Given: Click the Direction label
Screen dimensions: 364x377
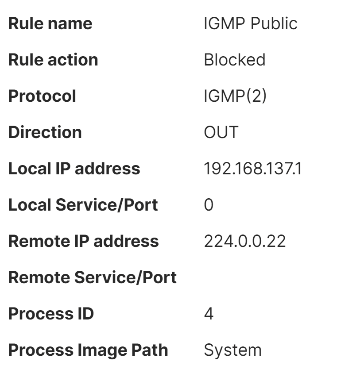Looking at the screenshot, I should pos(45,132).
